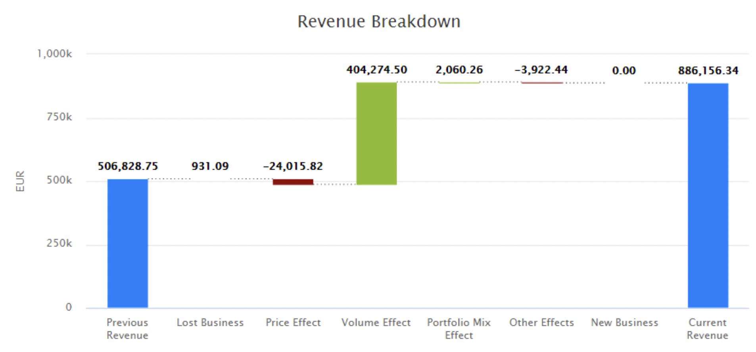This screenshot has height=352, width=756.
Task: Select the 404,274.50 value label
Action: coord(376,70)
